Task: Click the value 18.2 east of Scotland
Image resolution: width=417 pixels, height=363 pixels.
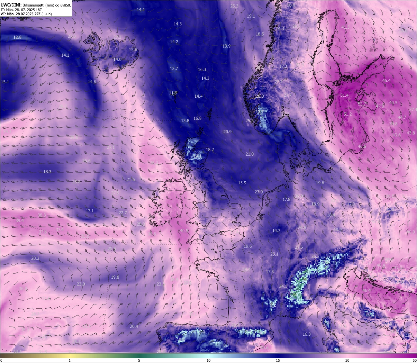Action: (x=210, y=150)
